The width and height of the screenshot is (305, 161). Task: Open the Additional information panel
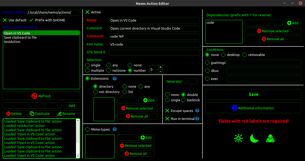click(253, 108)
